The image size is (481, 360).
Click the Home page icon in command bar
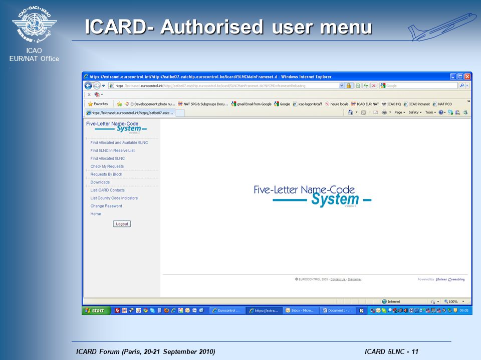[350, 112]
